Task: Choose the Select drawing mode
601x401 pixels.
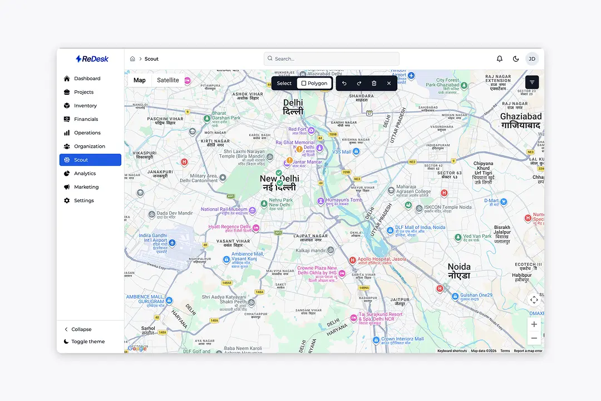Action: point(284,84)
